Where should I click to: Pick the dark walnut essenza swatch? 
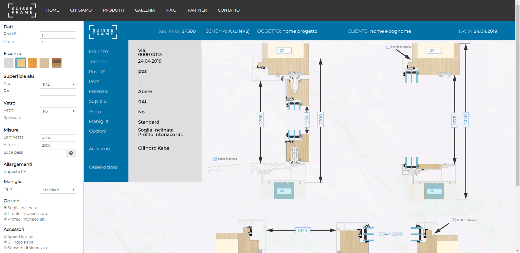[57, 63]
